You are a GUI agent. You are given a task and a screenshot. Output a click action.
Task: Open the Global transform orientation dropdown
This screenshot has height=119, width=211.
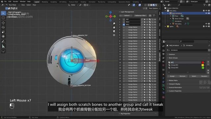(x=73, y=5)
